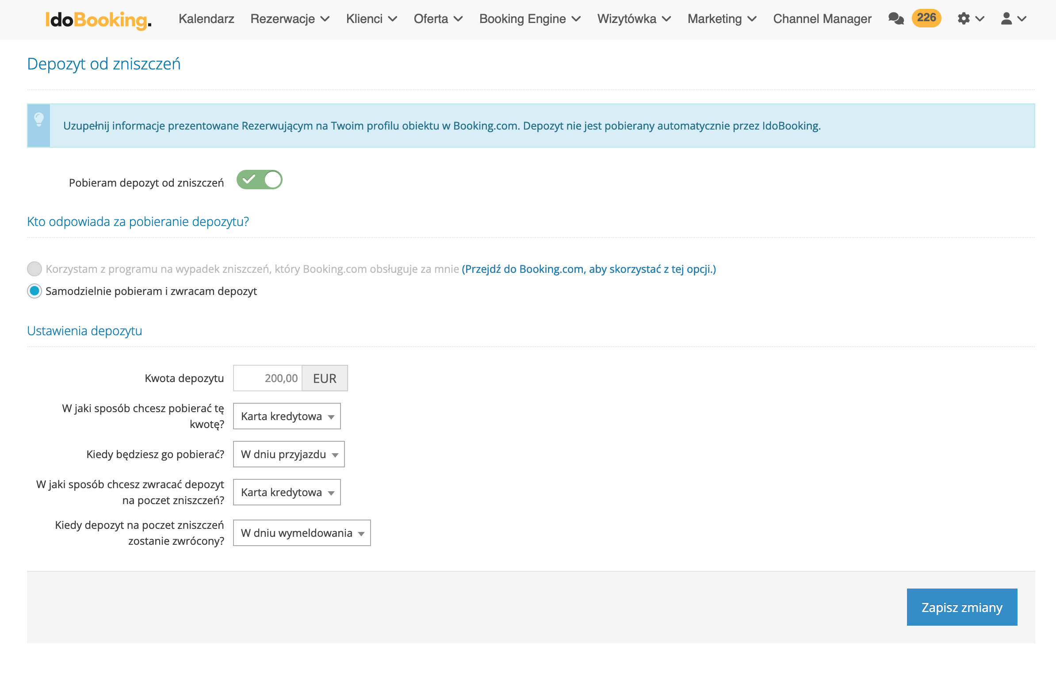Open W dniu wymeldowania dropdown
The height and width of the screenshot is (696, 1056).
[302, 533]
